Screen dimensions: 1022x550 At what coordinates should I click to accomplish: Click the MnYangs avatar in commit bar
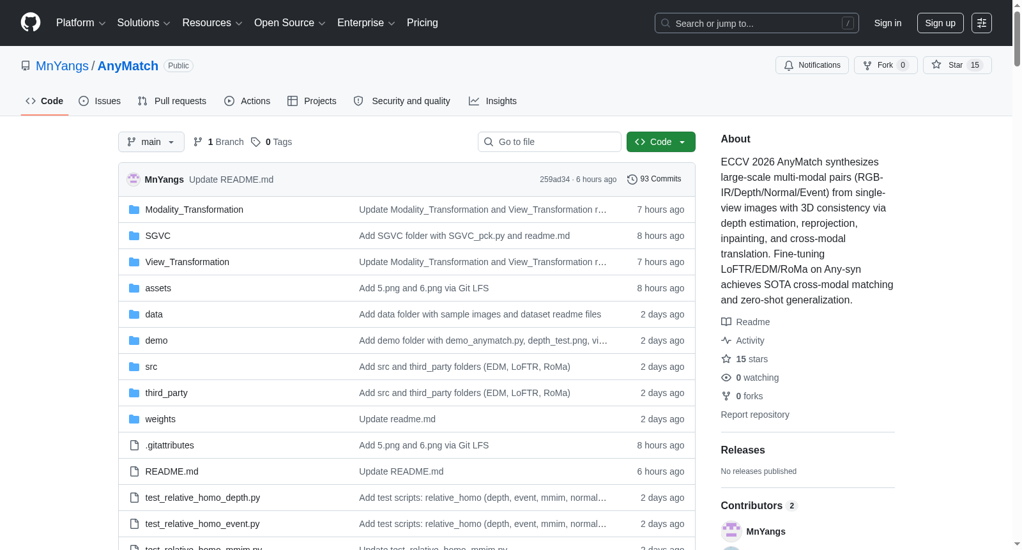point(133,180)
